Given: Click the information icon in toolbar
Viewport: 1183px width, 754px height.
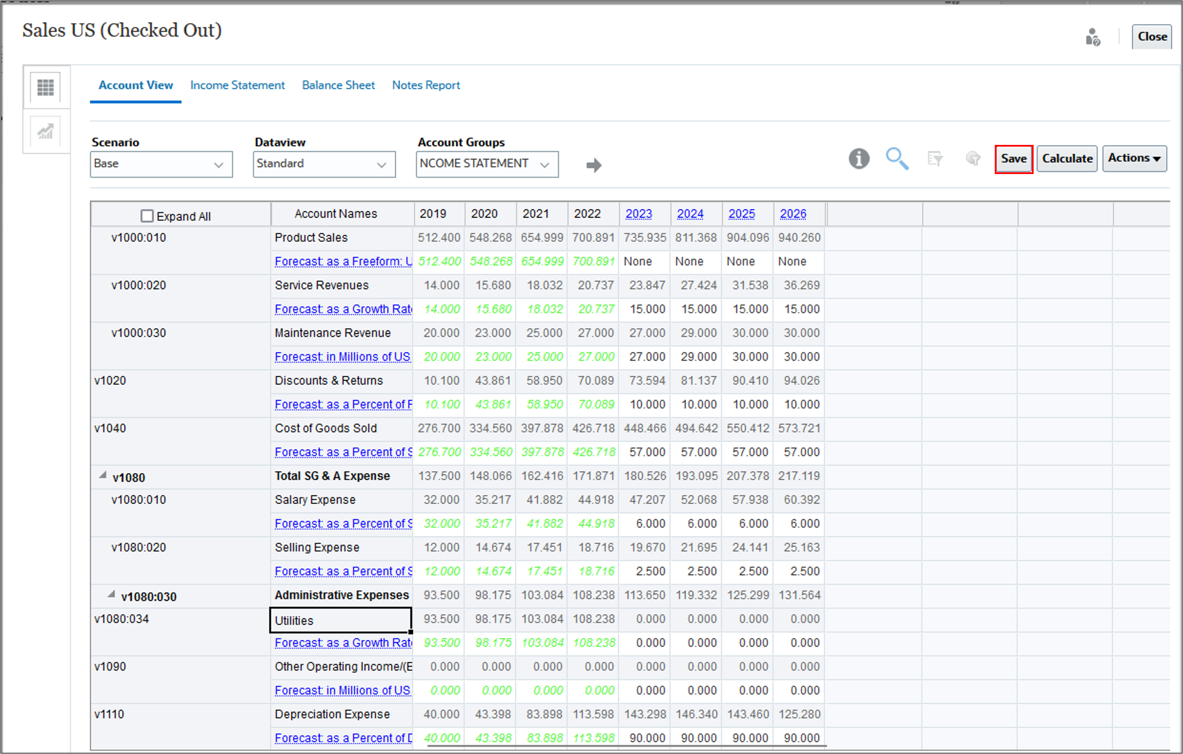Looking at the screenshot, I should pyautogui.click(x=859, y=159).
